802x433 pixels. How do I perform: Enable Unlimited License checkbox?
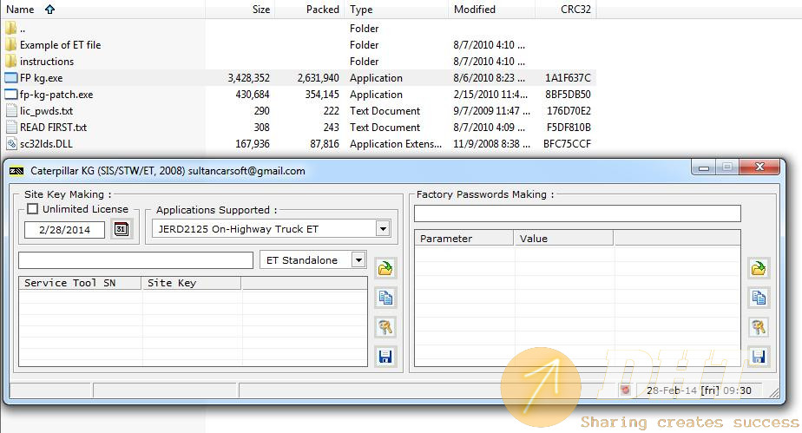(33, 208)
